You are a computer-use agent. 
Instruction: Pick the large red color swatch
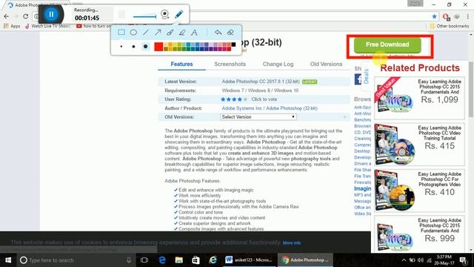[x=158, y=47]
